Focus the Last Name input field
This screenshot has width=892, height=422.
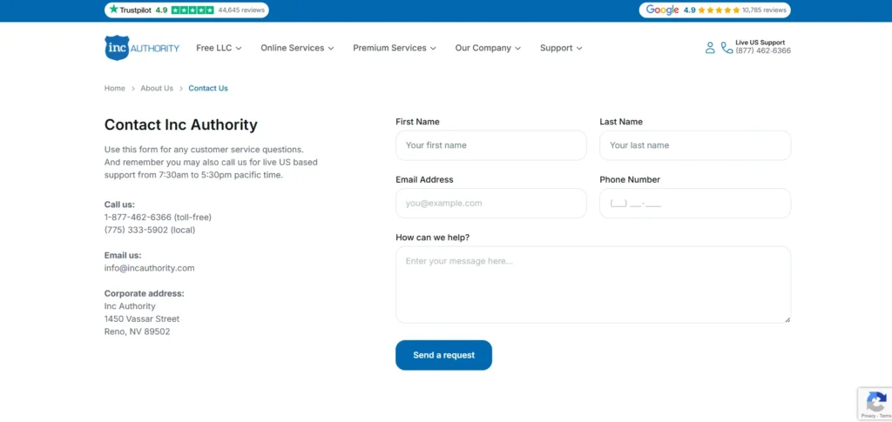[x=694, y=145]
